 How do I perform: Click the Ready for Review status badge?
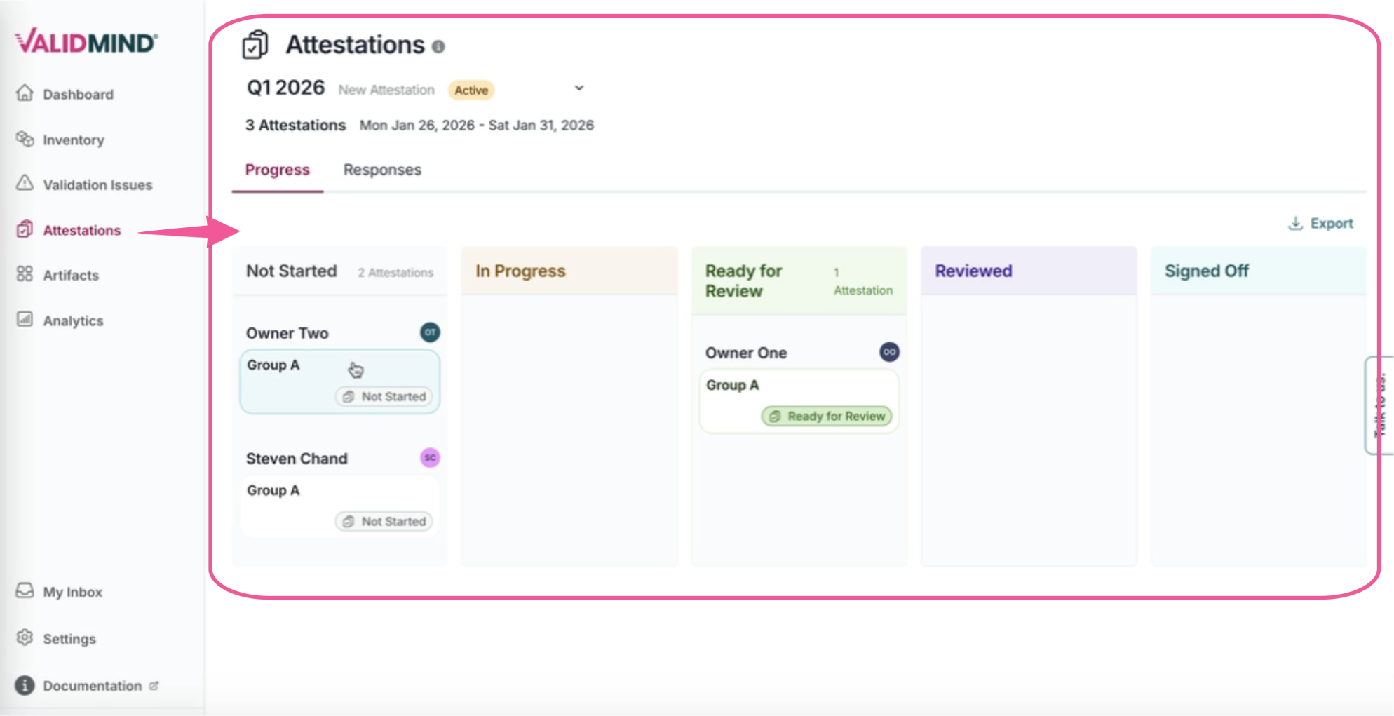[826, 416]
